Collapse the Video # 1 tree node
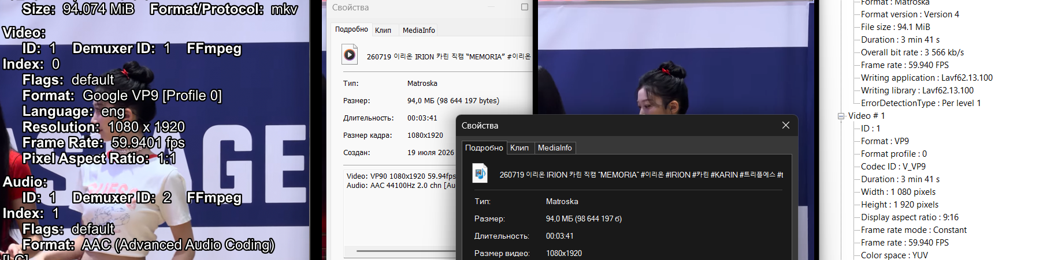The height and width of the screenshot is (260, 1054). pyautogui.click(x=841, y=116)
